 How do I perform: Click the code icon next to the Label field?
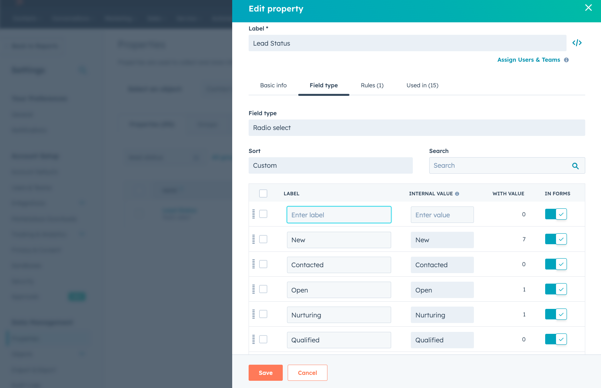pyautogui.click(x=577, y=43)
